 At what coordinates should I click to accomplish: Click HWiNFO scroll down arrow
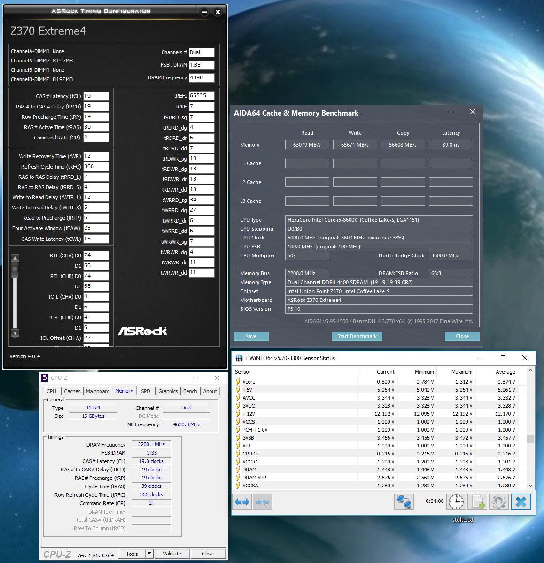click(531, 485)
